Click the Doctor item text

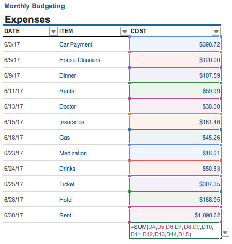pyautogui.click(x=68, y=106)
